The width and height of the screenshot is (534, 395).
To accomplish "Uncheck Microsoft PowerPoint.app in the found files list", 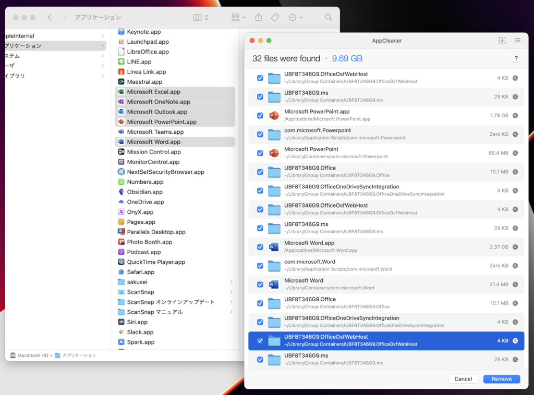I will pyautogui.click(x=259, y=116).
